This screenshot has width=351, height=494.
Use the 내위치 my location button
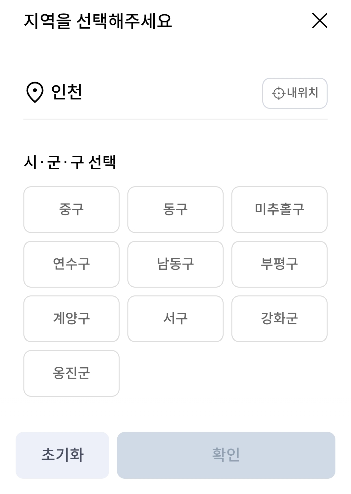pos(295,93)
